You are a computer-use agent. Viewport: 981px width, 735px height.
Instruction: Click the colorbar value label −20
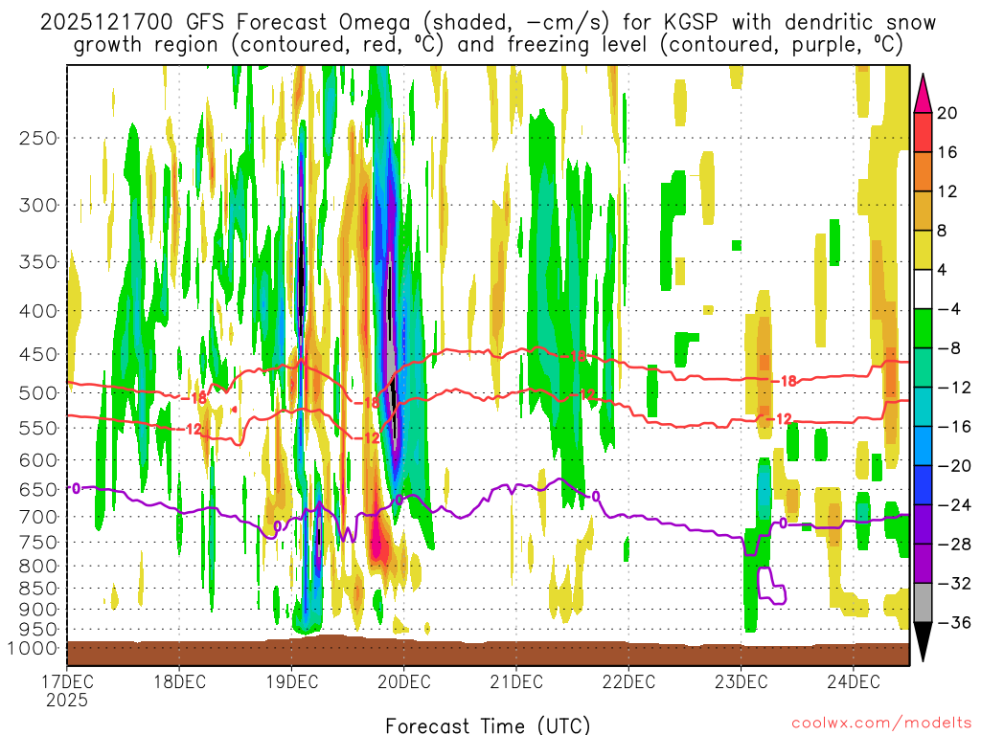(x=954, y=466)
